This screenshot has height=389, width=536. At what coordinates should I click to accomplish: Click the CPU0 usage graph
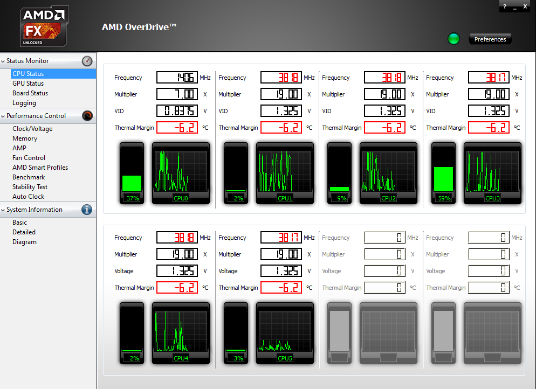181,173
